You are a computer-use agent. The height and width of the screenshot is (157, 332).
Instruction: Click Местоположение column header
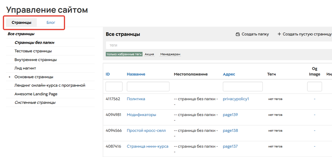point(191,74)
